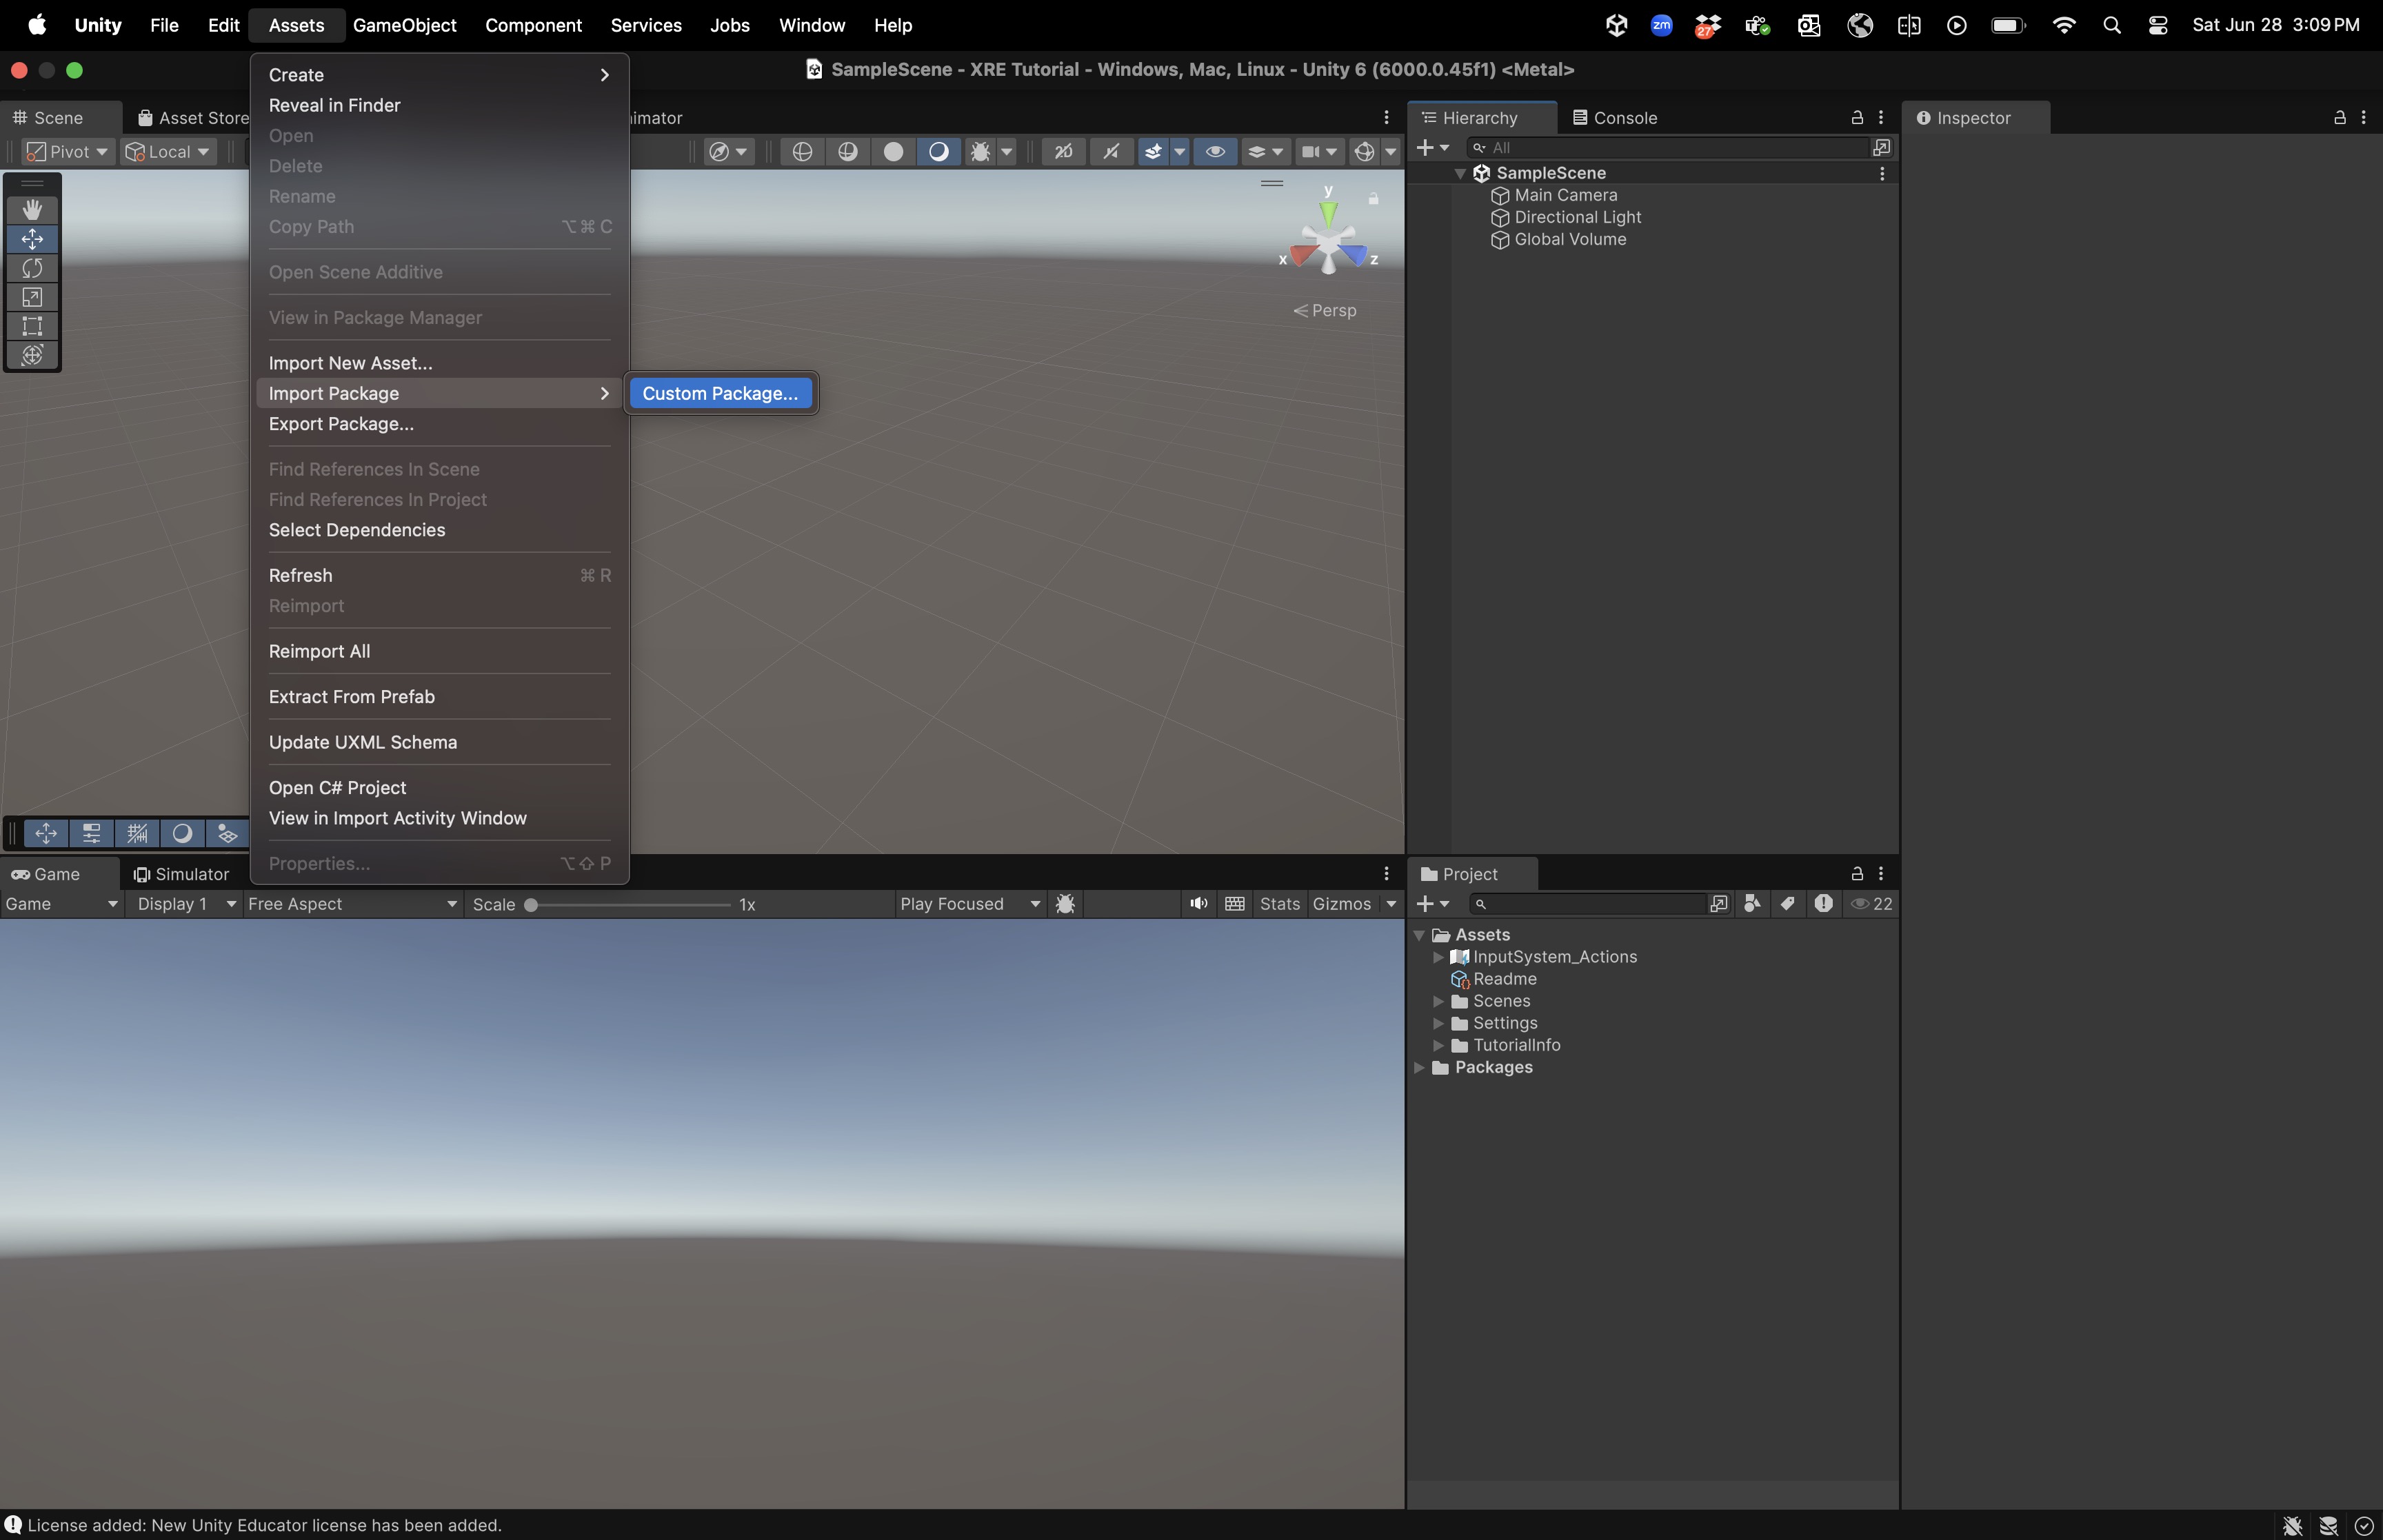
Task: Expand the Scenes folder
Action: (1438, 1001)
